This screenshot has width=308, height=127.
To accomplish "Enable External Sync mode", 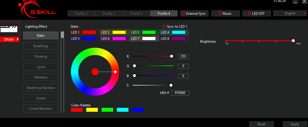I will [x=194, y=14].
